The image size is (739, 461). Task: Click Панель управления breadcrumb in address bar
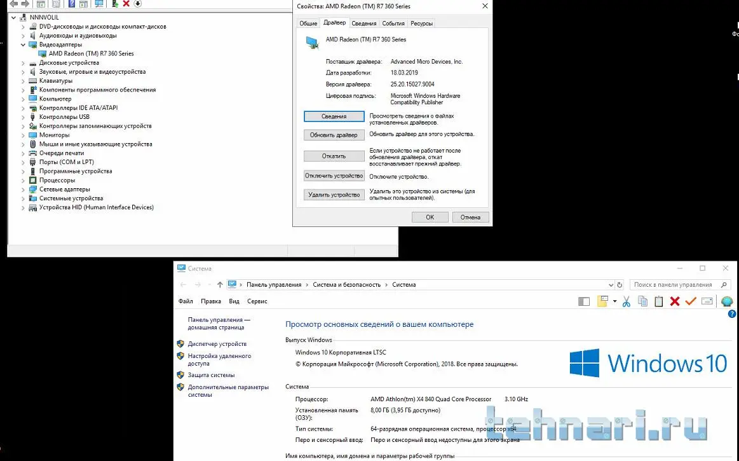coord(274,284)
